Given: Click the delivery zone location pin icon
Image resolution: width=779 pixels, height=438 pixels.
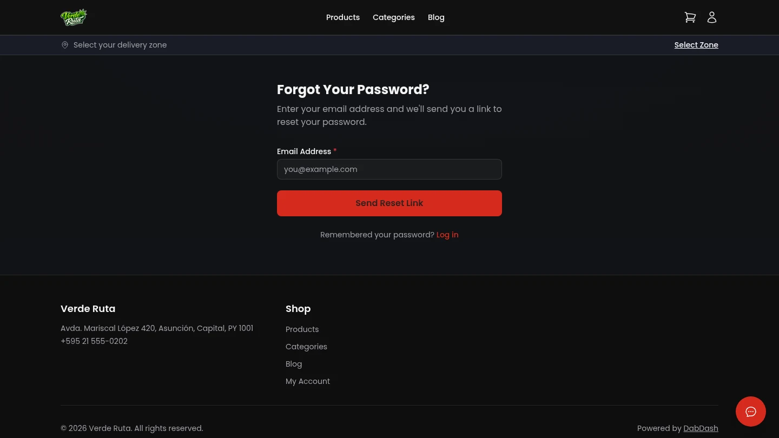Looking at the screenshot, I should (65, 45).
